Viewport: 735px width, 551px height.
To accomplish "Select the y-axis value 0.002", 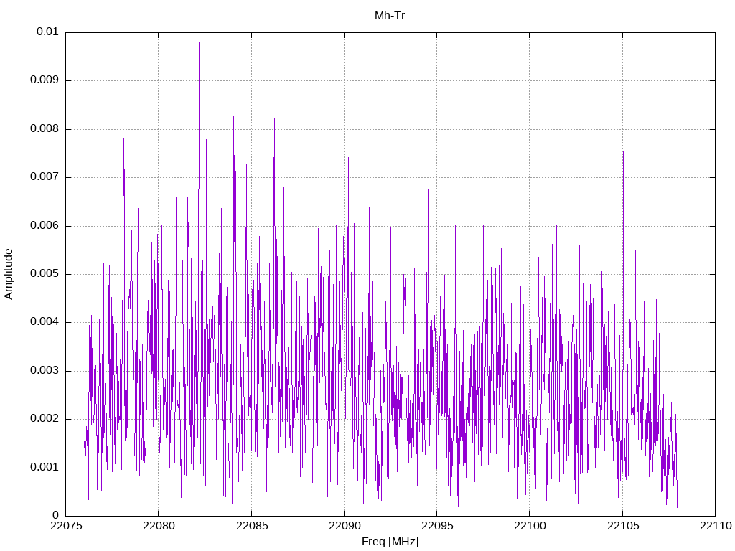I will pos(45,419).
